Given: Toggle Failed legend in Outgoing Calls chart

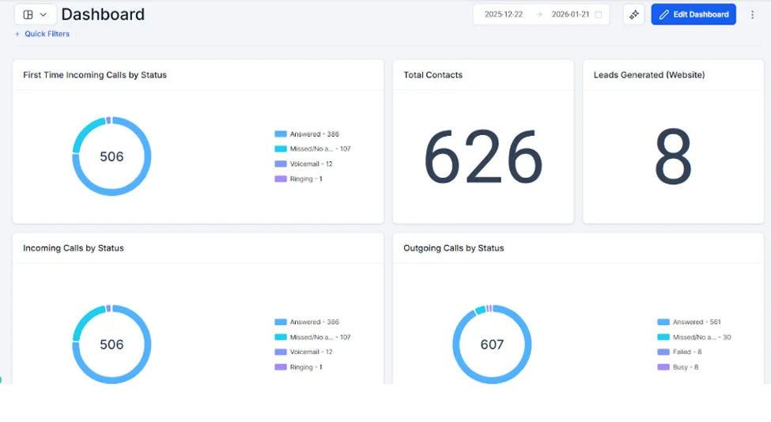Looking at the screenshot, I should (686, 352).
